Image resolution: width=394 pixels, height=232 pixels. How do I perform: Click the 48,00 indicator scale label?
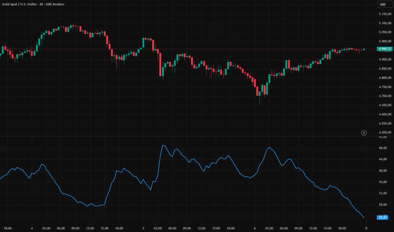pyautogui.click(x=383, y=148)
